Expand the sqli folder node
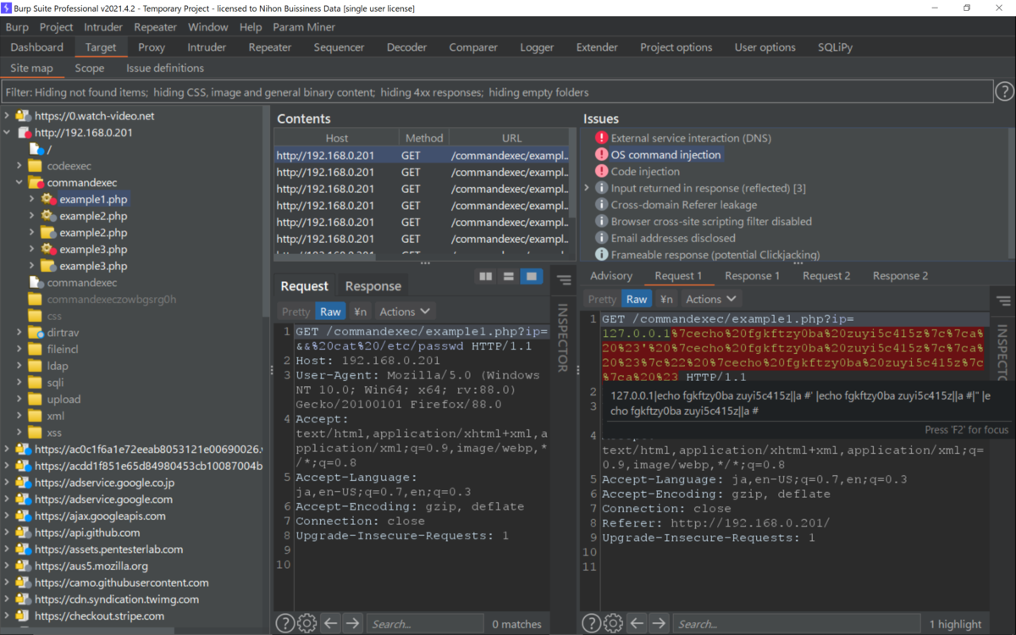The height and width of the screenshot is (635, 1016). click(19, 383)
